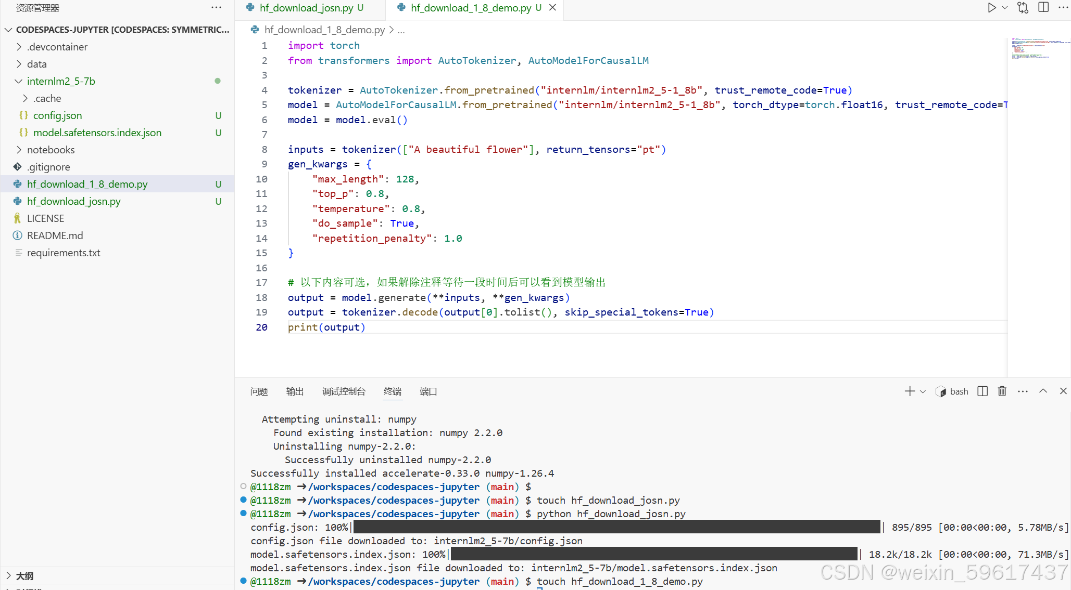Split the editor to the right
Image resolution: width=1071 pixels, height=590 pixels.
pyautogui.click(x=1043, y=8)
